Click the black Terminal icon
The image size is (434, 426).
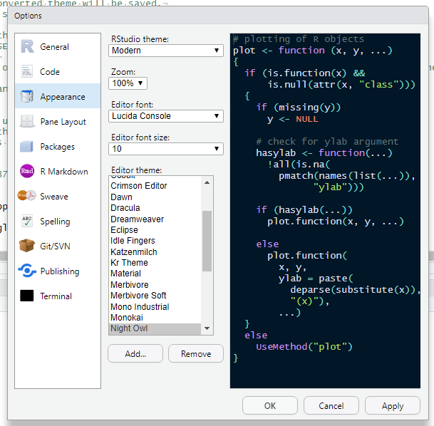coord(27,296)
